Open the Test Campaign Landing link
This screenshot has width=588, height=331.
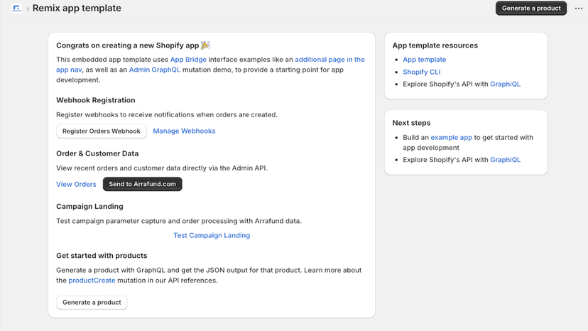pos(212,235)
